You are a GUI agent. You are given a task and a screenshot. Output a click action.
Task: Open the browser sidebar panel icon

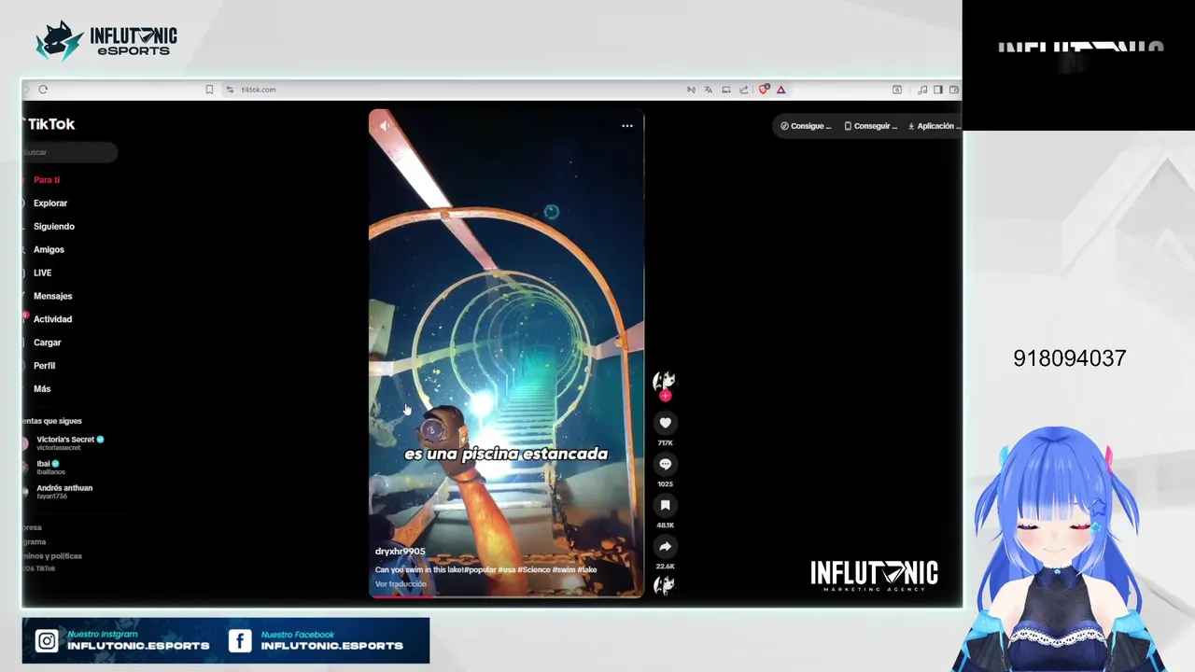pos(938,90)
